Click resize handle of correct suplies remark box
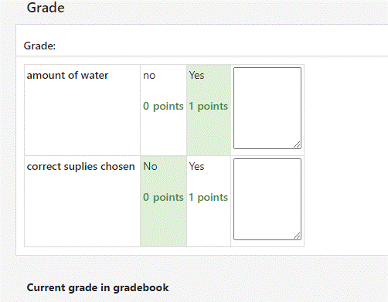 point(297,236)
